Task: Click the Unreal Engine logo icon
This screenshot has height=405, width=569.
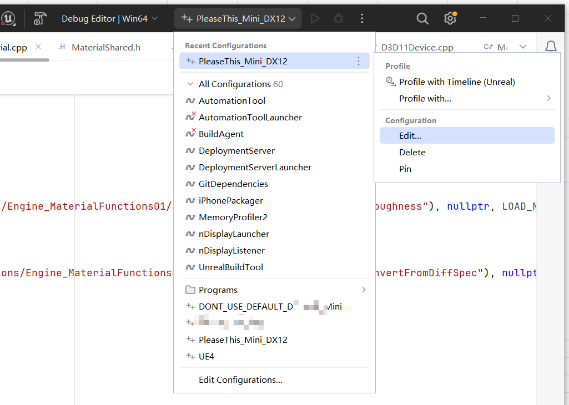Action: pos(8,18)
